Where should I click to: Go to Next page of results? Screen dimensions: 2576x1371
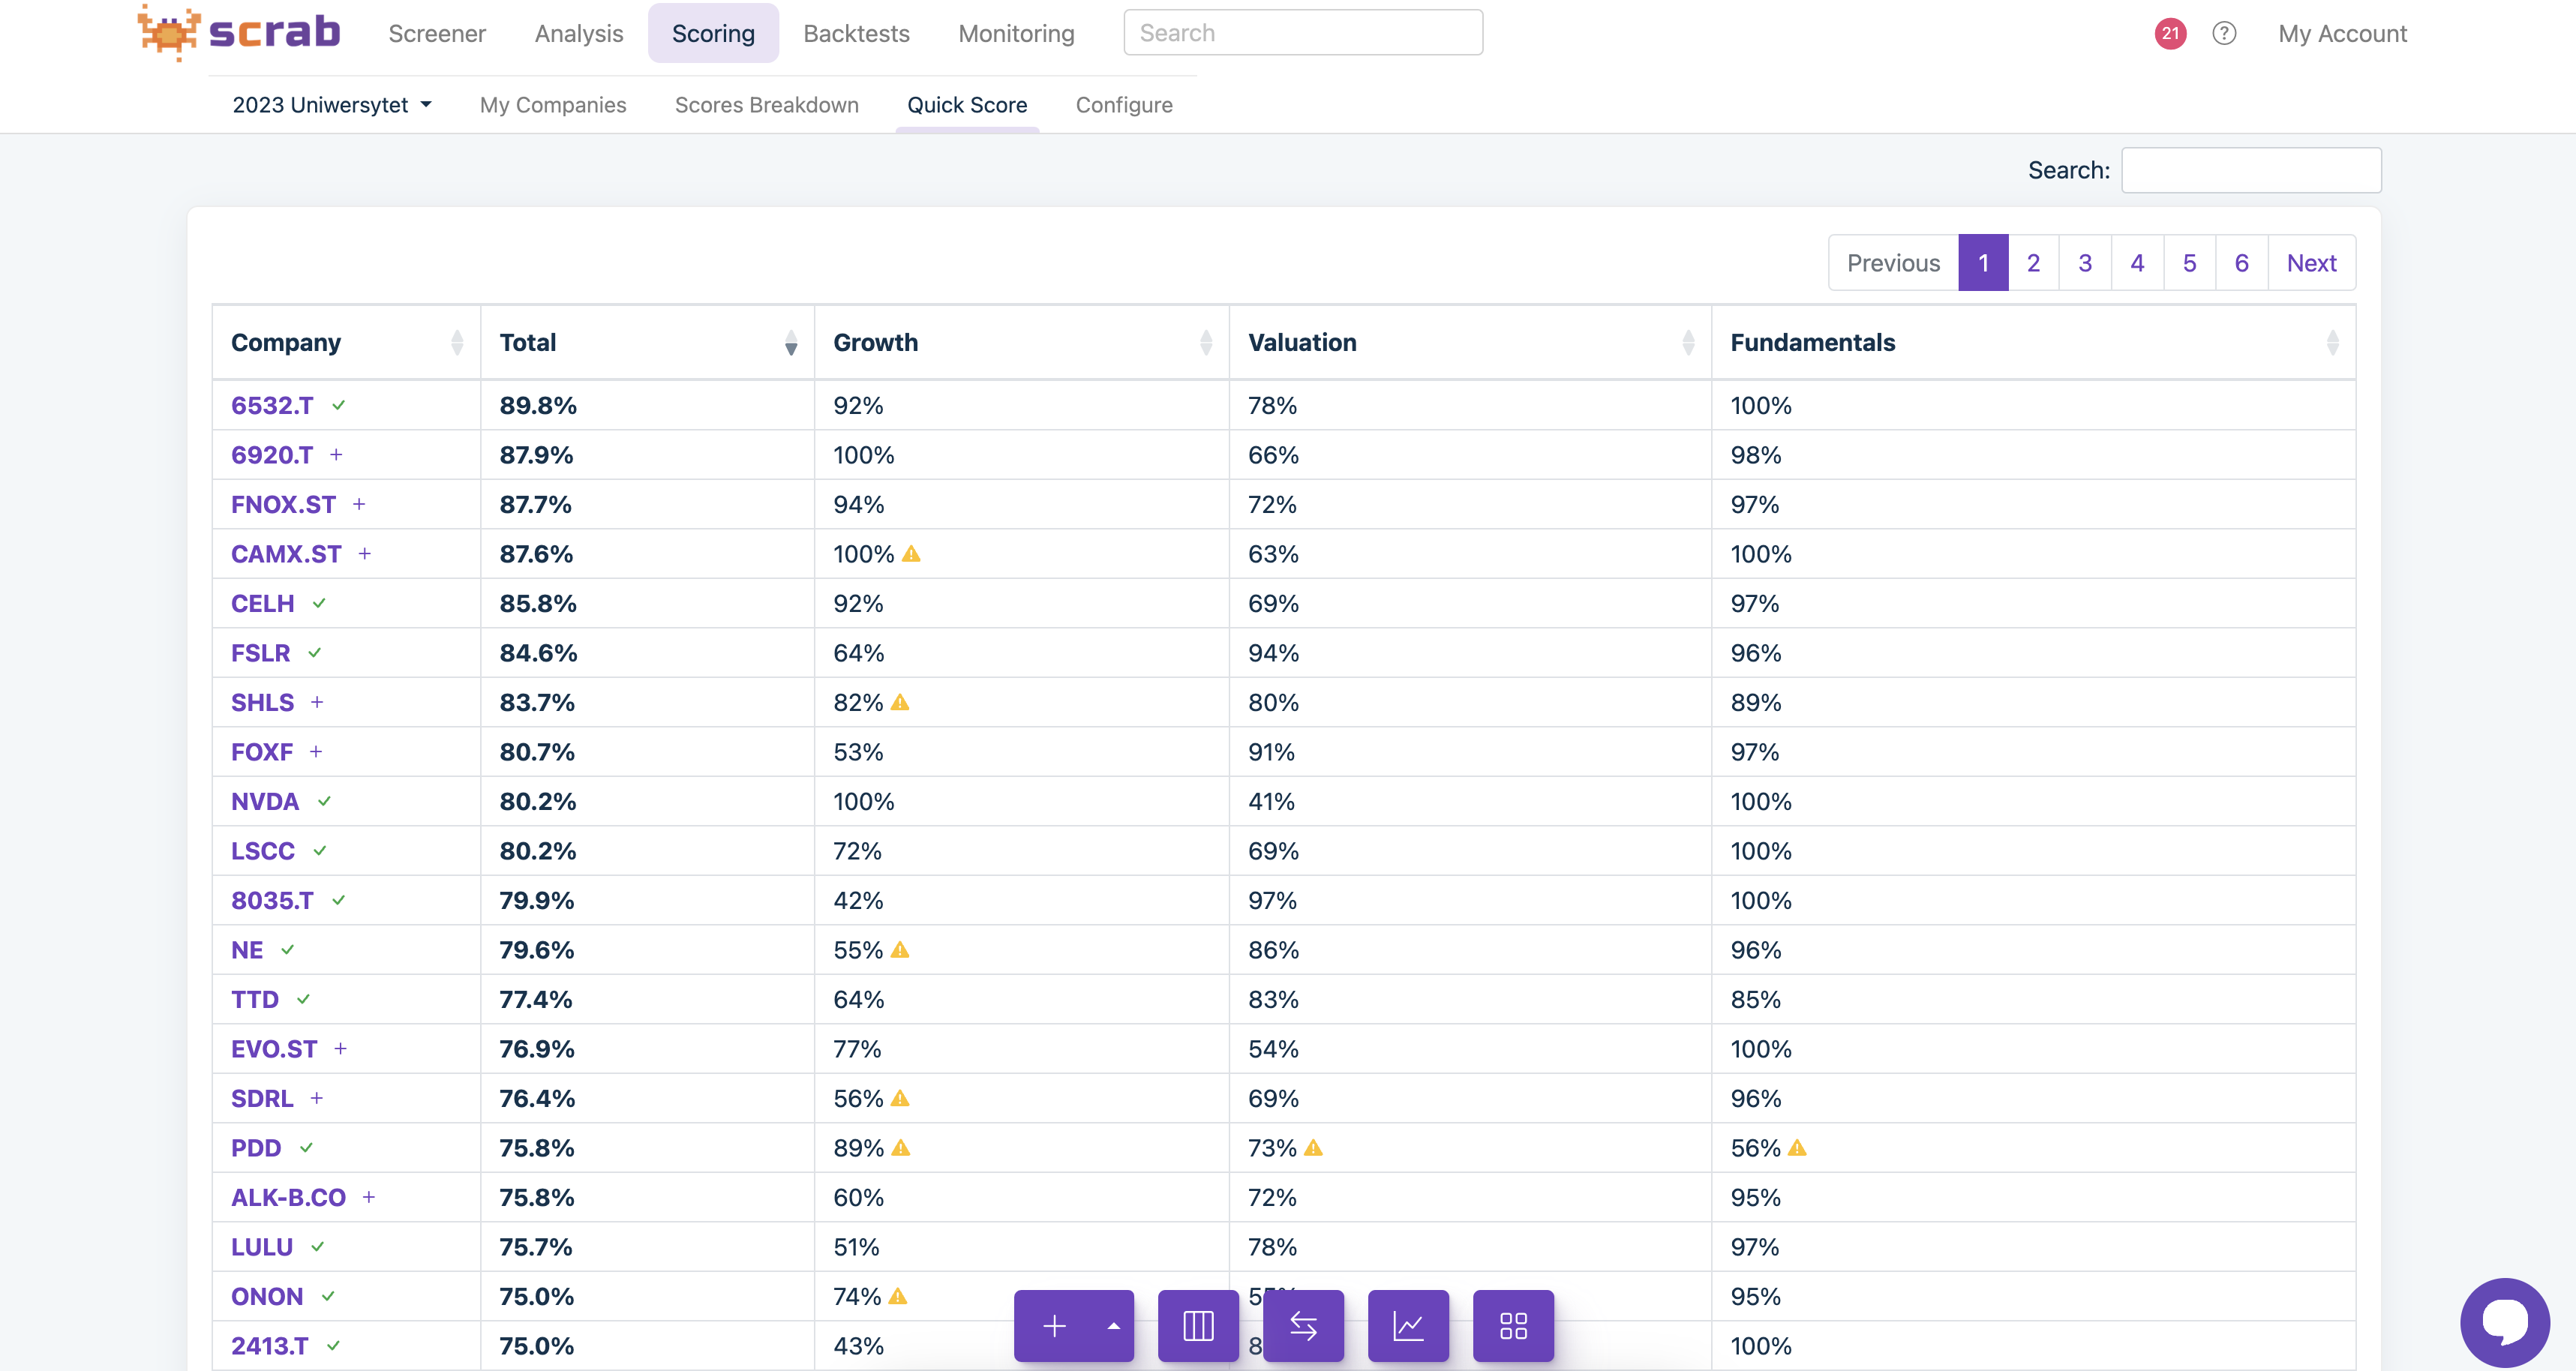coord(2311,263)
